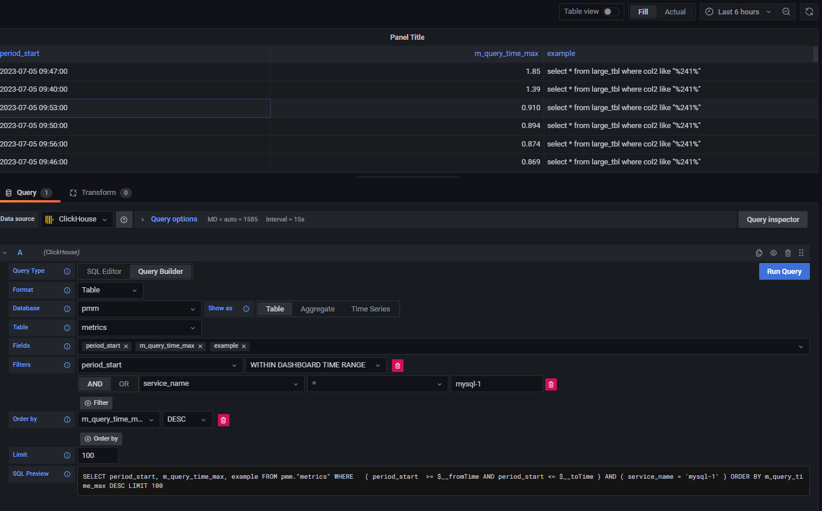822x511 pixels.
Task: Remove the period_start field tag
Action: click(x=126, y=347)
